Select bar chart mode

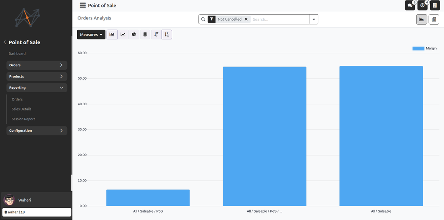click(x=112, y=35)
